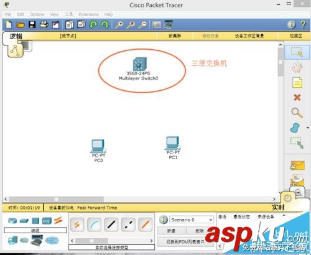Viewport: 311px width, 255px height.
Task: Select the PC1 device on the workspace
Action: pyautogui.click(x=173, y=143)
